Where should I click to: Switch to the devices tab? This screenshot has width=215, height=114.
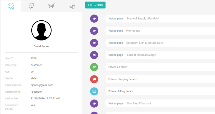click(x=72, y=6)
